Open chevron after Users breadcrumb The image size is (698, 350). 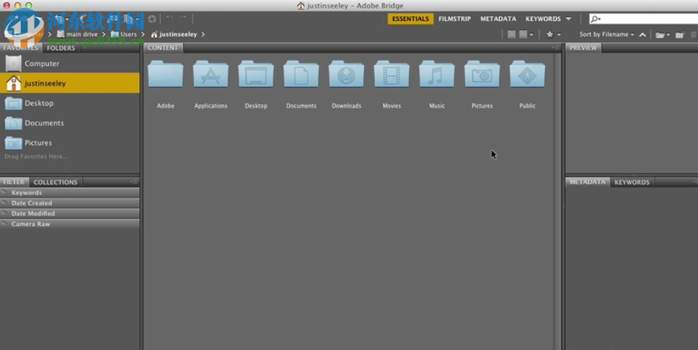click(x=143, y=35)
